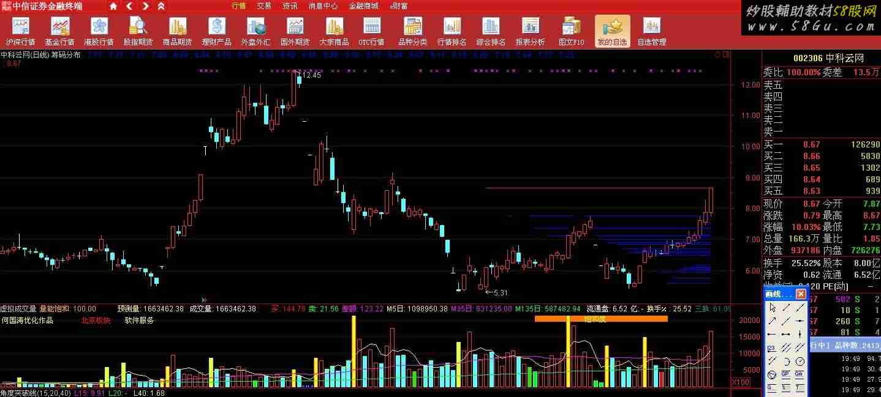Open 基金行情 fund quotes icon
The height and width of the screenshot is (397, 881).
[x=59, y=31]
